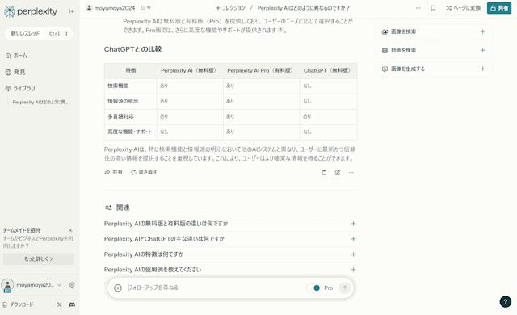The width and height of the screenshot is (517, 315).
Task: Click the Perplexity logo
Action: point(31,11)
